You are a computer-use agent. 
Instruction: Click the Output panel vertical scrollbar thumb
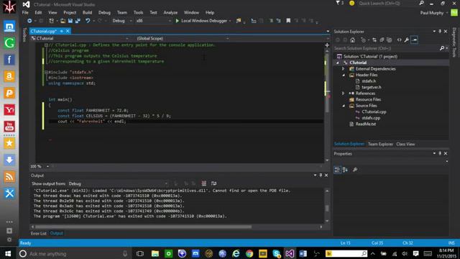(x=327, y=208)
